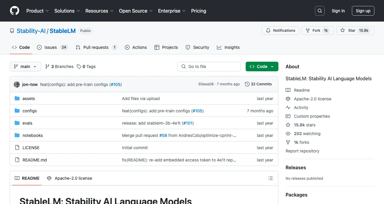Screen dimensions: 384x204
Task: Expand the Open Source menu
Action: (x=136, y=11)
